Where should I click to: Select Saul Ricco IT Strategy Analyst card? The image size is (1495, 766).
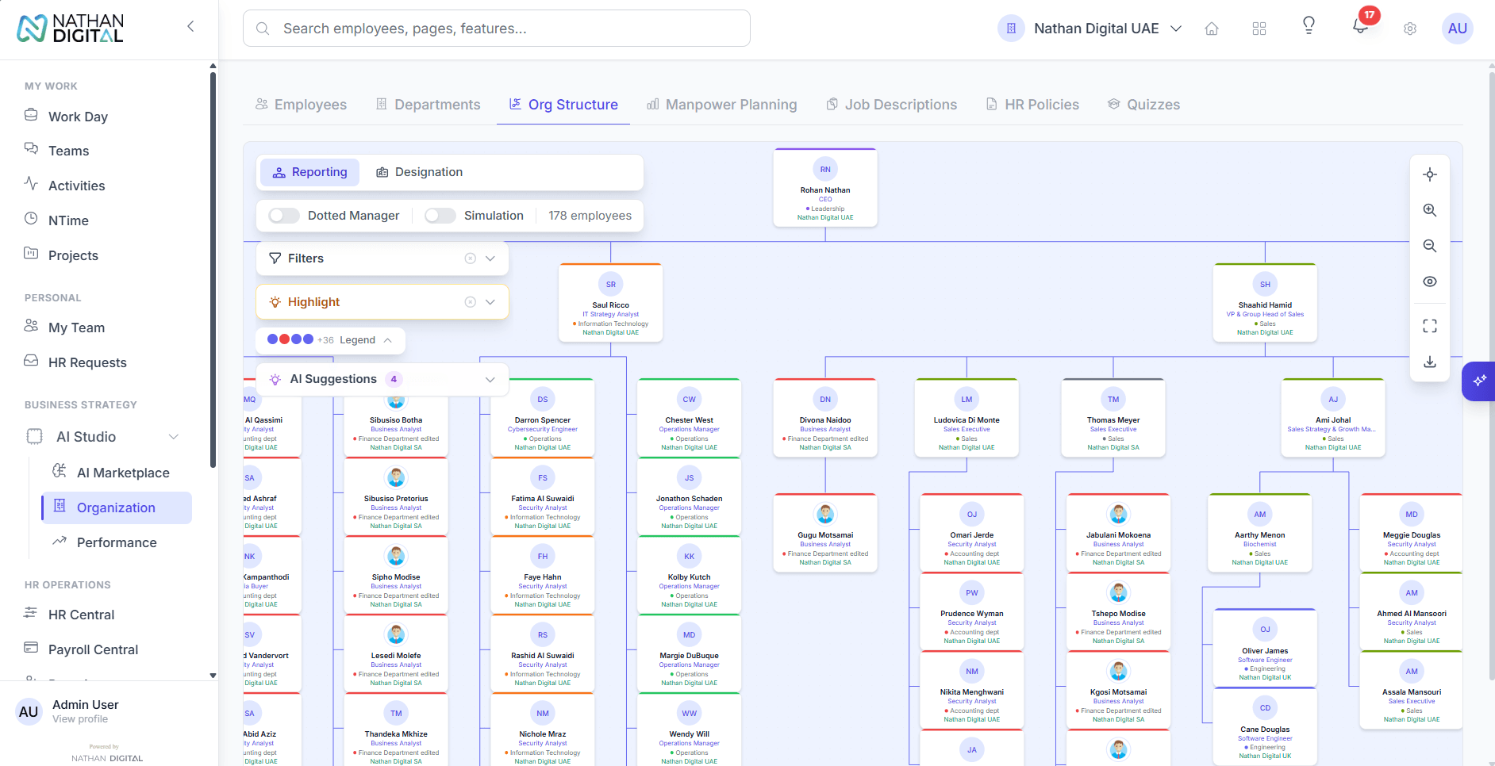click(611, 303)
